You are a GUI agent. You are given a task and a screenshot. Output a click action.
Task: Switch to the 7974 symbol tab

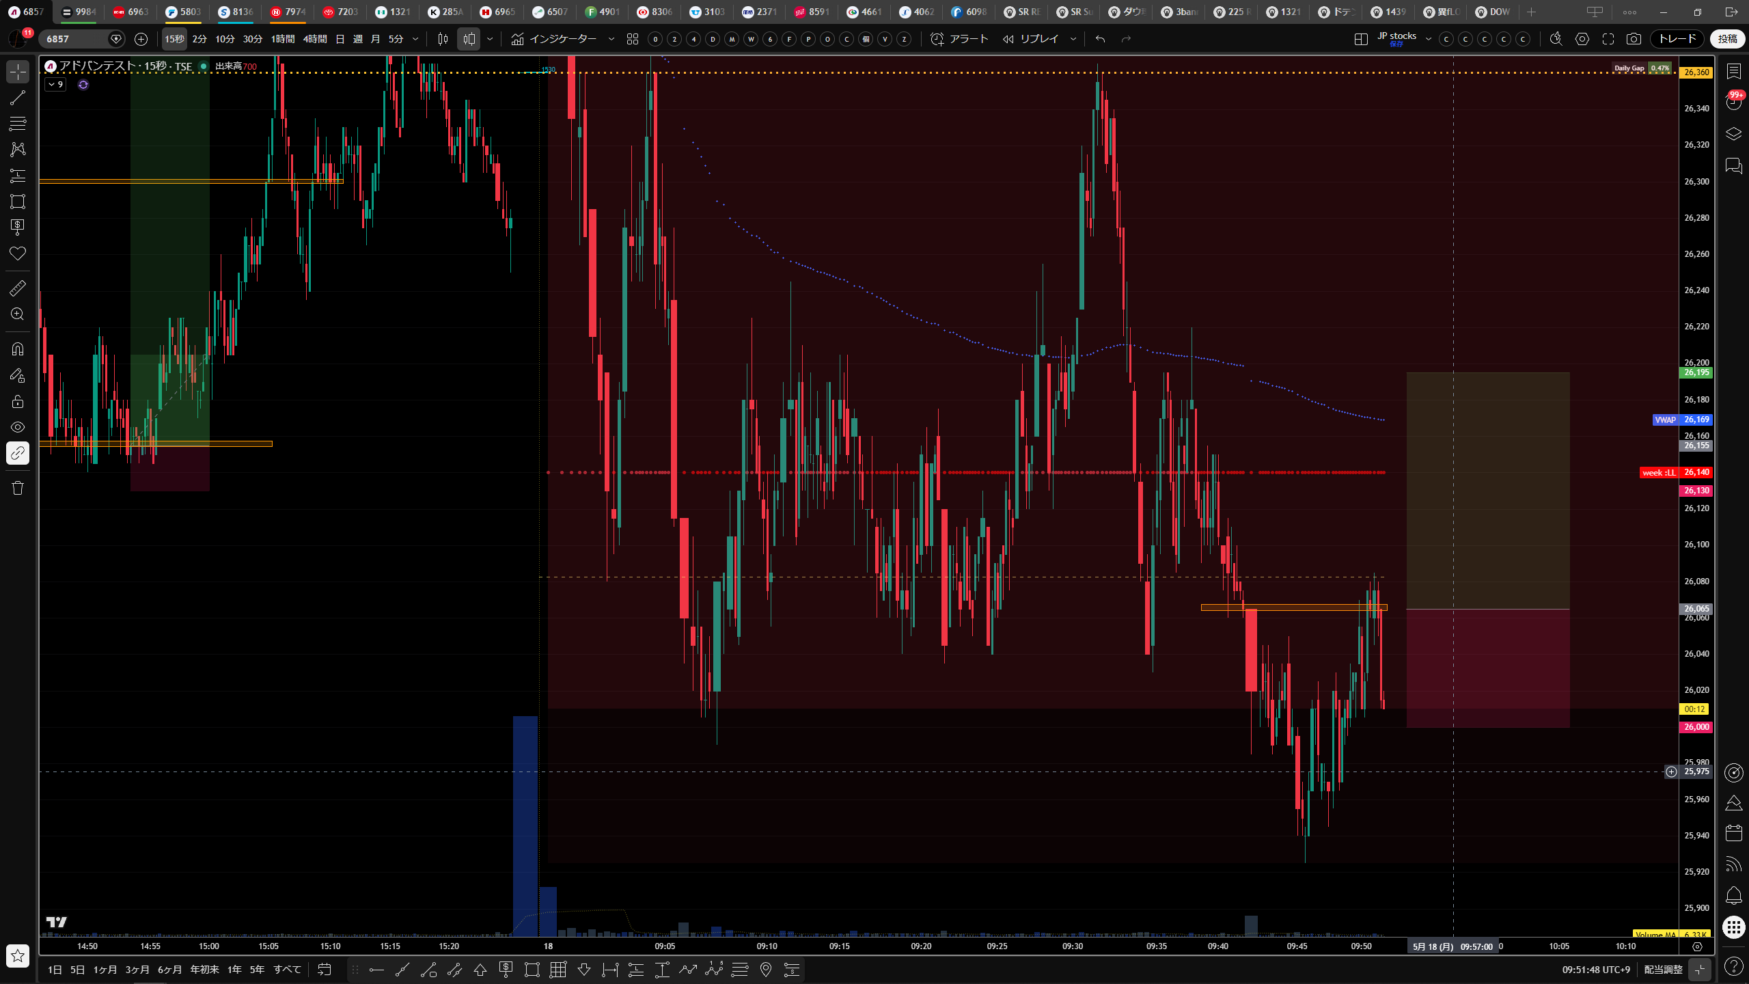point(288,12)
